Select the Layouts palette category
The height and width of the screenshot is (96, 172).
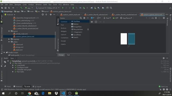tap(63, 34)
